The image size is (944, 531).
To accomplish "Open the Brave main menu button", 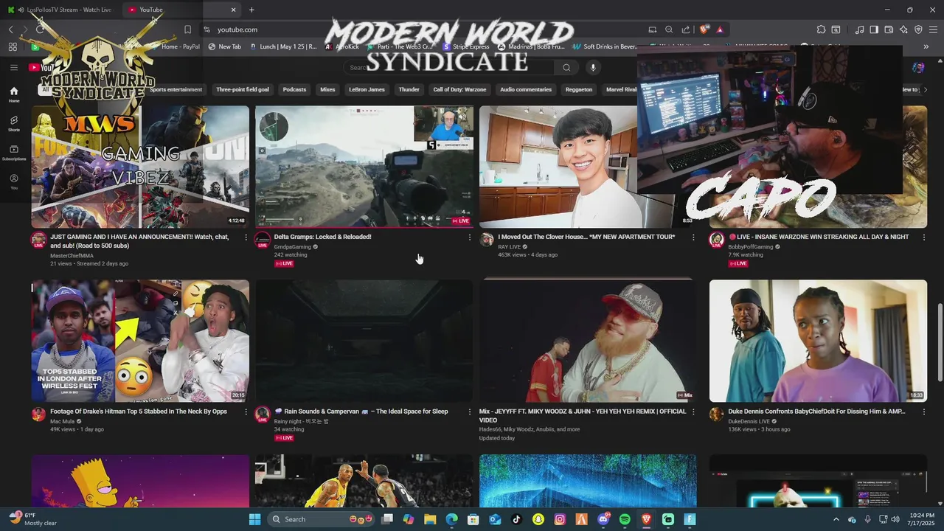I will 933,29.
